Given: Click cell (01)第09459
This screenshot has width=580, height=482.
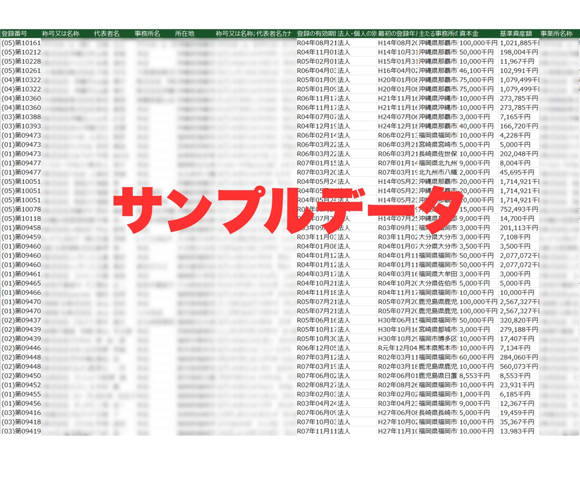Looking at the screenshot, I should (x=20, y=237).
